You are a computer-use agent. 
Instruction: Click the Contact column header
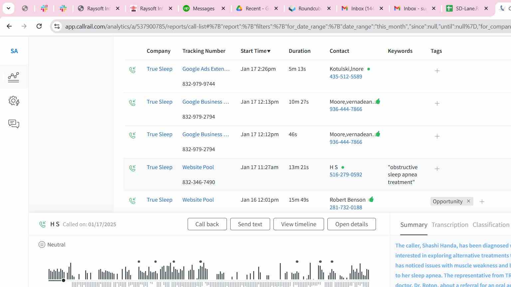[x=339, y=51]
